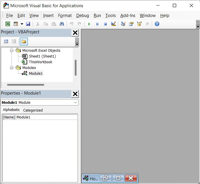Click the Reset stop square icon
The width and height of the screenshot is (200, 184).
point(105,24)
